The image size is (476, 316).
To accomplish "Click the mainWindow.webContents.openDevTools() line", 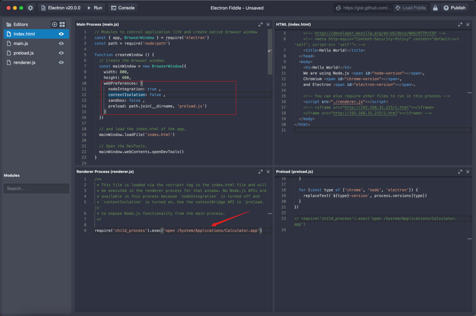I will click(x=141, y=152).
